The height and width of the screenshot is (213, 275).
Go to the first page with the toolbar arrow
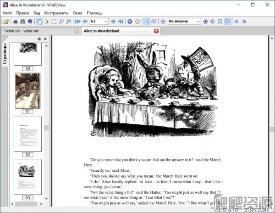pos(77,21)
